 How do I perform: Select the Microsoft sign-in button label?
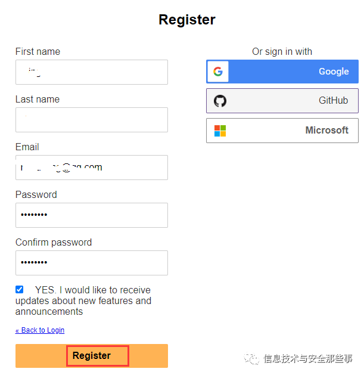pos(326,131)
